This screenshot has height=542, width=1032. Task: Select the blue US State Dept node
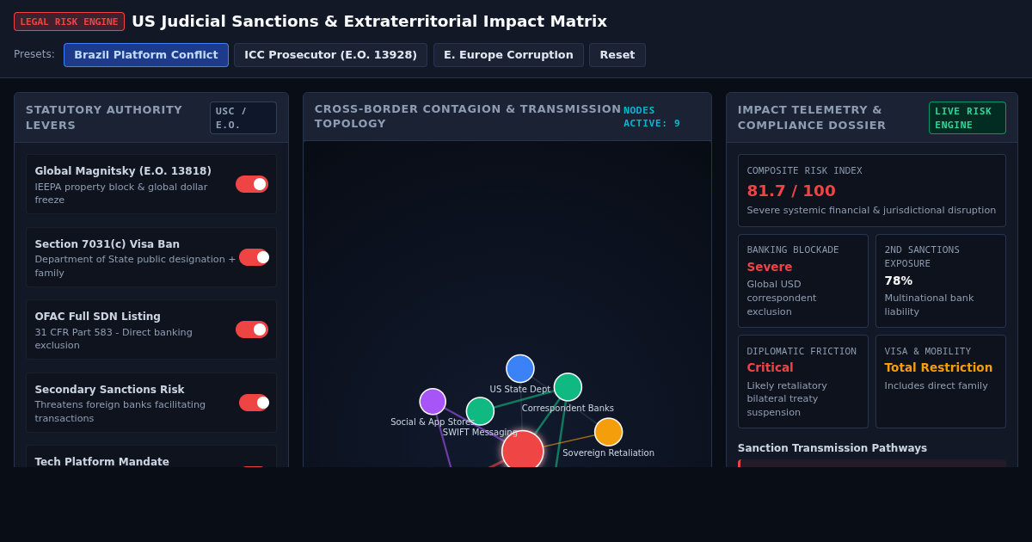[520, 368]
